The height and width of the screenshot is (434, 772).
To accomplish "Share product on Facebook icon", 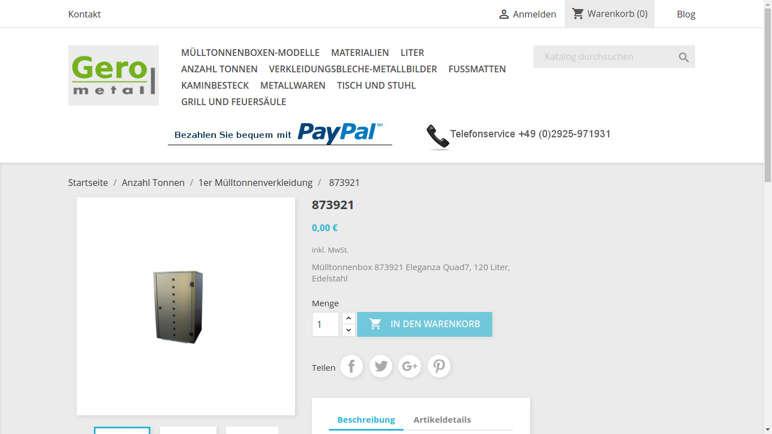I will (x=352, y=367).
